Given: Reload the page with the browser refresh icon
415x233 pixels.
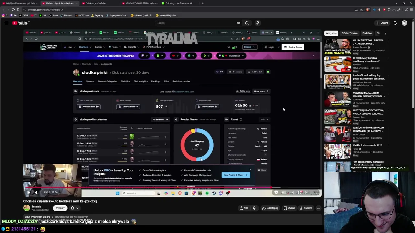Looking at the screenshot, I should [13, 10].
